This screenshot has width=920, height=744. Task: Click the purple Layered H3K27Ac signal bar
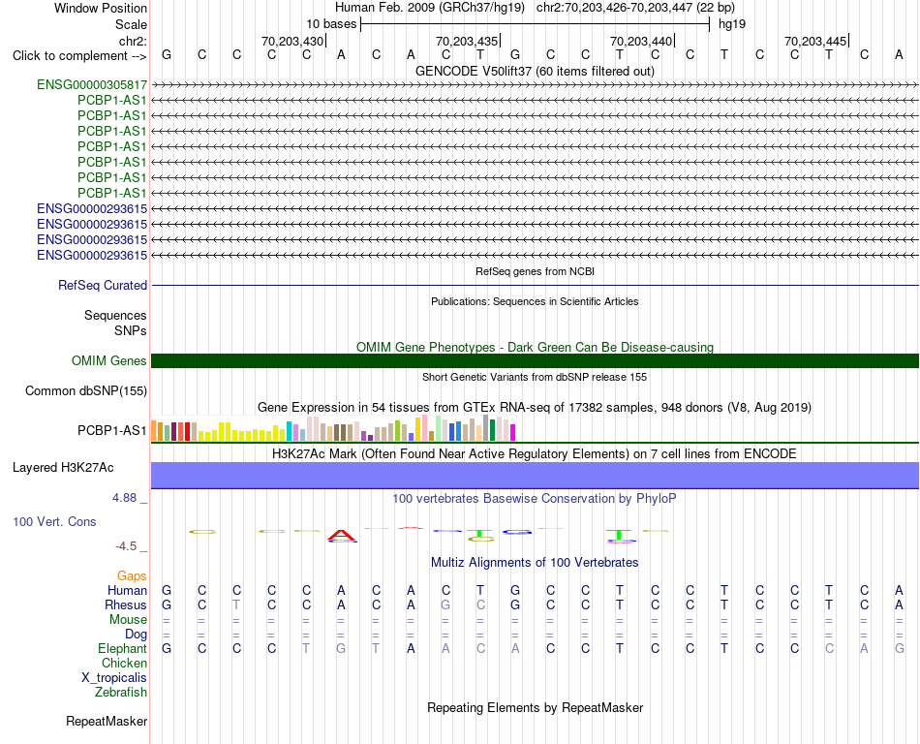coord(535,475)
